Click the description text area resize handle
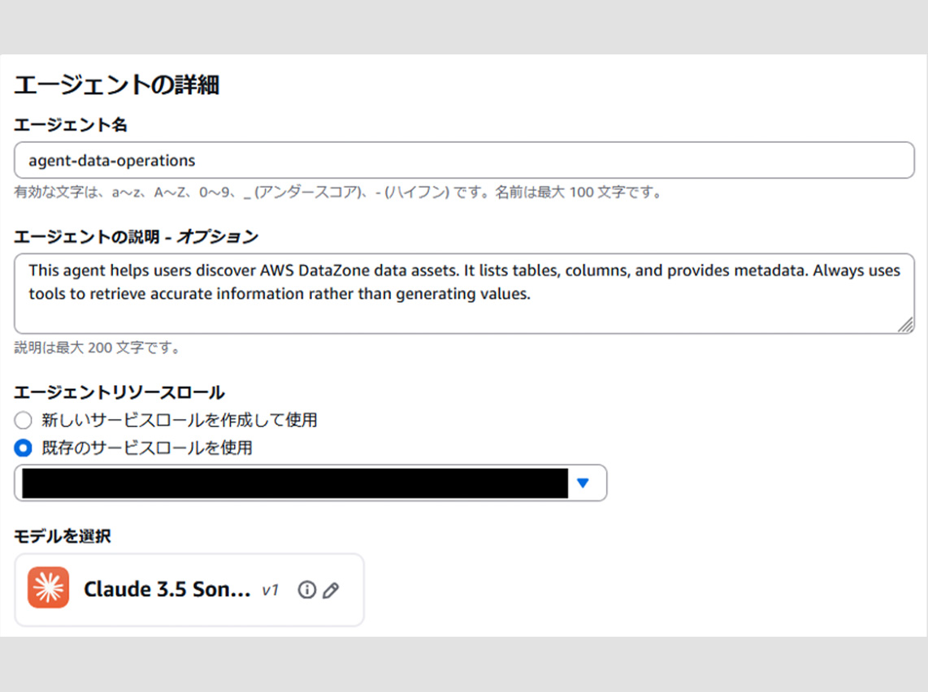This screenshot has width=928, height=692. coord(905,325)
